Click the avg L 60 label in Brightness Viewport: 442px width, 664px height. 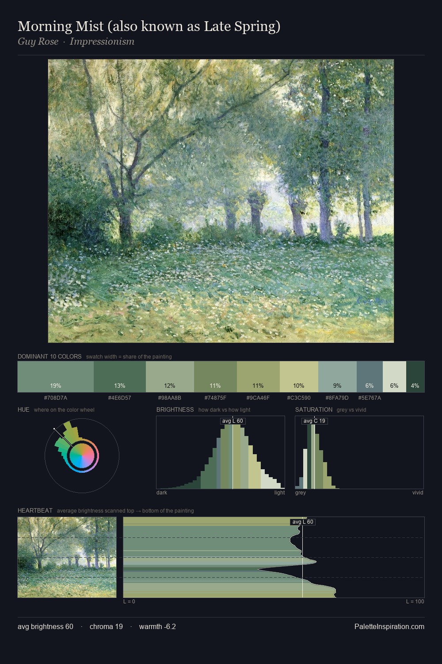tap(232, 421)
